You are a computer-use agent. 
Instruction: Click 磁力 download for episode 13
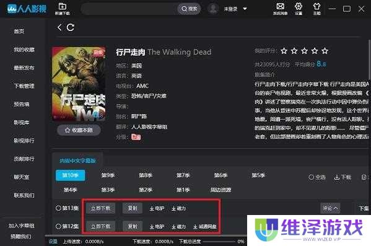(179, 208)
